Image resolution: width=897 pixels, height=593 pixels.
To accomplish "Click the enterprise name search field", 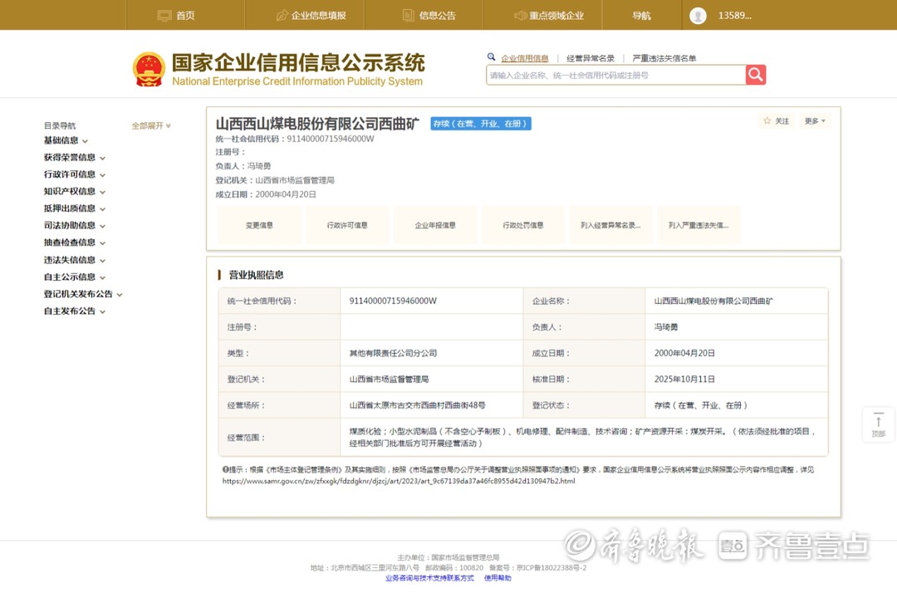I will coord(615,75).
